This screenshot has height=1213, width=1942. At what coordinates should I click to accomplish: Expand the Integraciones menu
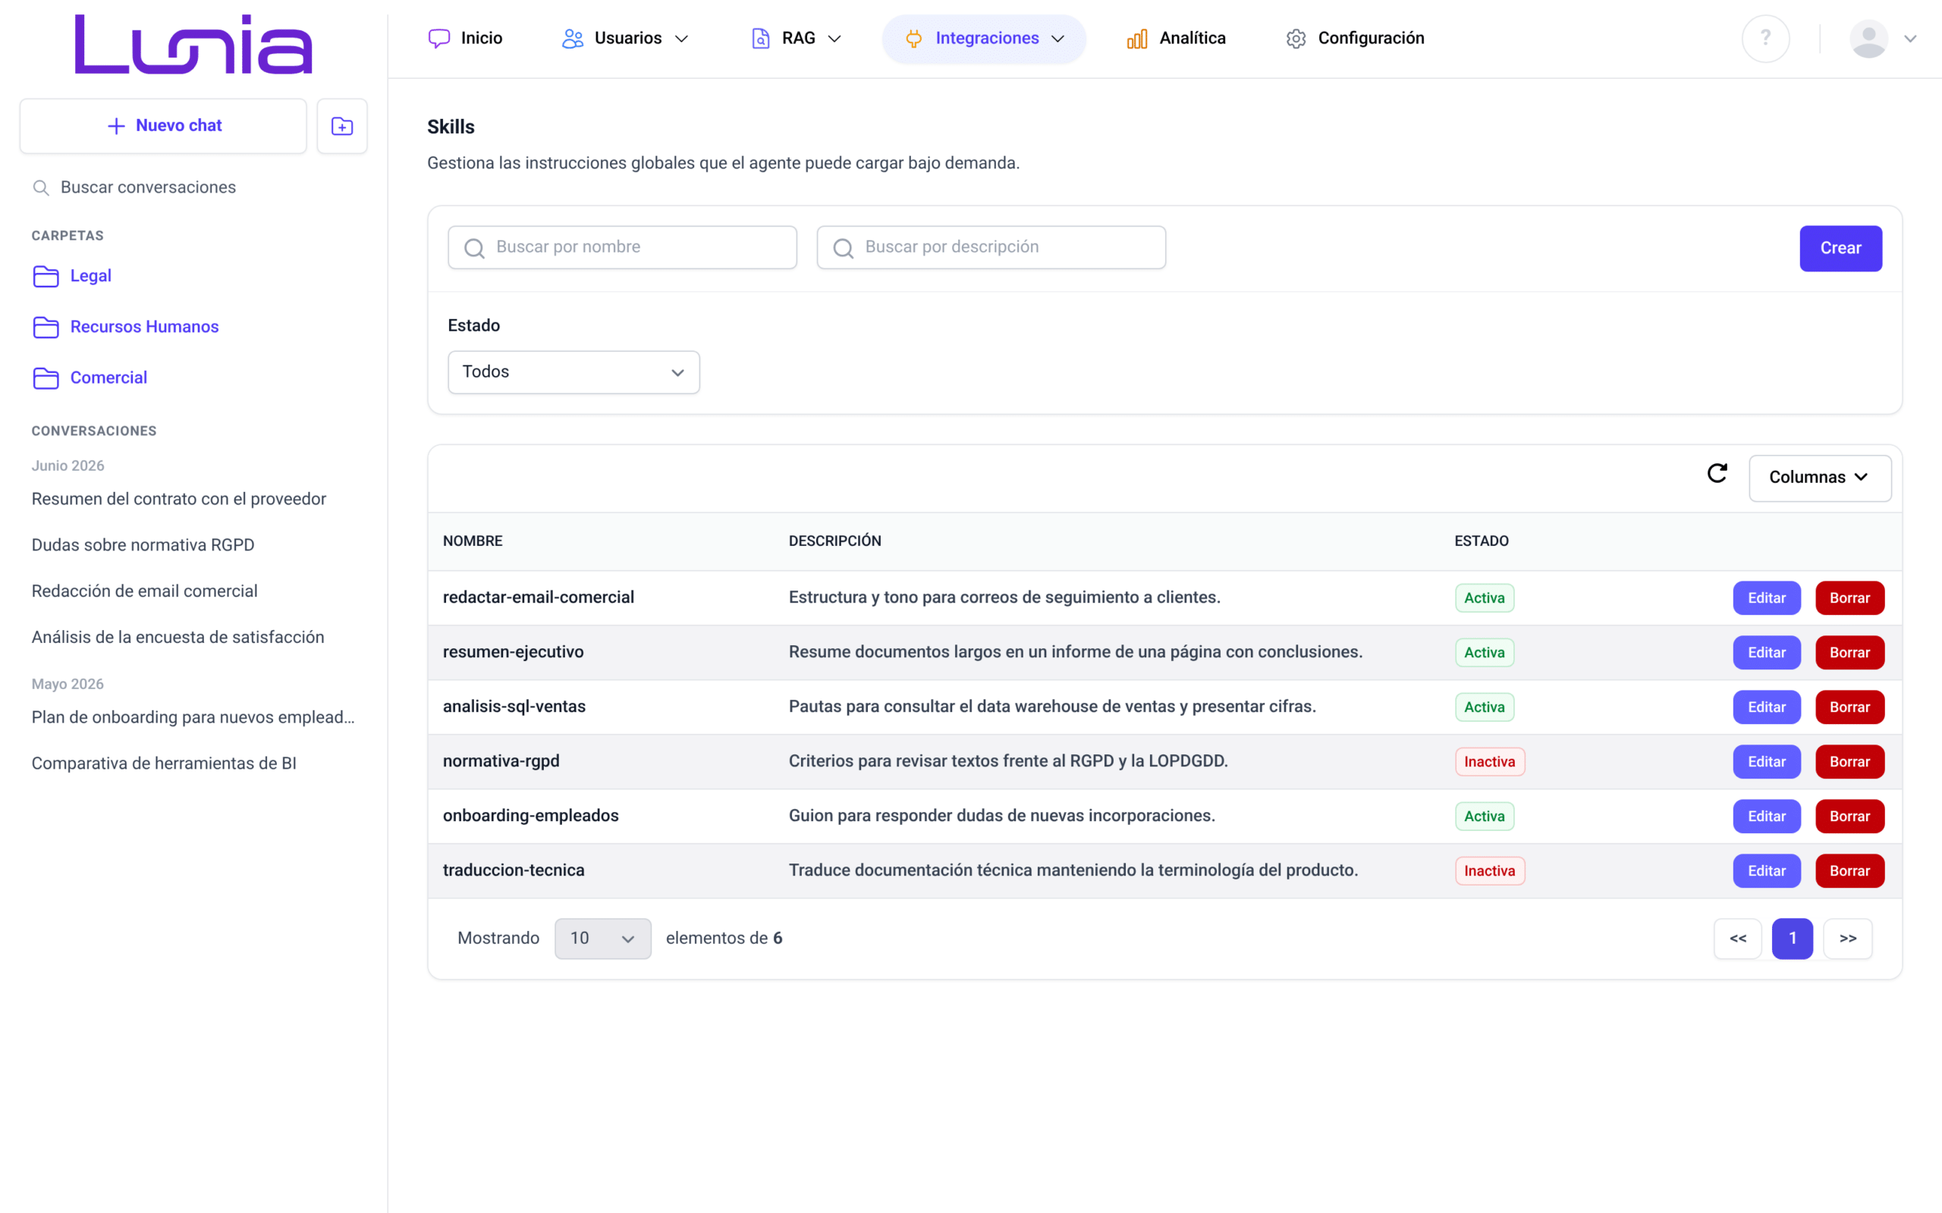[984, 39]
